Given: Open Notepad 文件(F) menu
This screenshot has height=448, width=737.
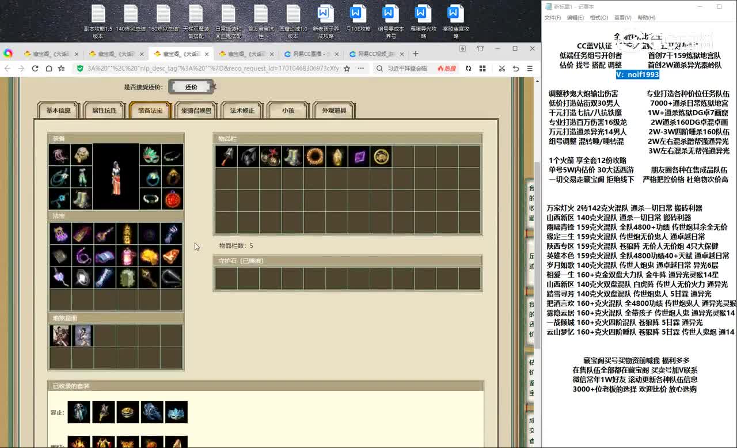Looking at the screenshot, I should coord(553,18).
